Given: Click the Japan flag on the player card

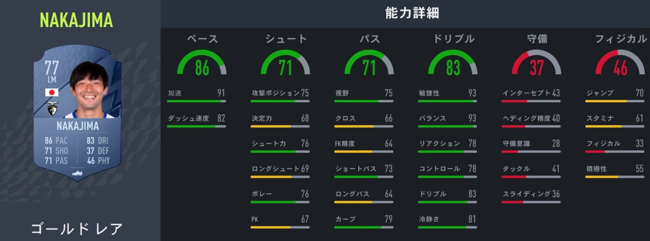Looking at the screenshot, I should click(51, 93).
